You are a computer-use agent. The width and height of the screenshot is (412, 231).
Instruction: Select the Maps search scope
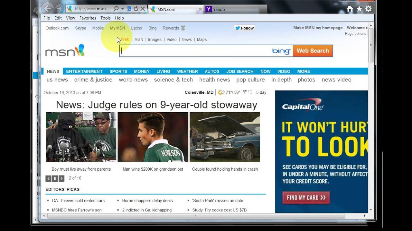[202, 39]
